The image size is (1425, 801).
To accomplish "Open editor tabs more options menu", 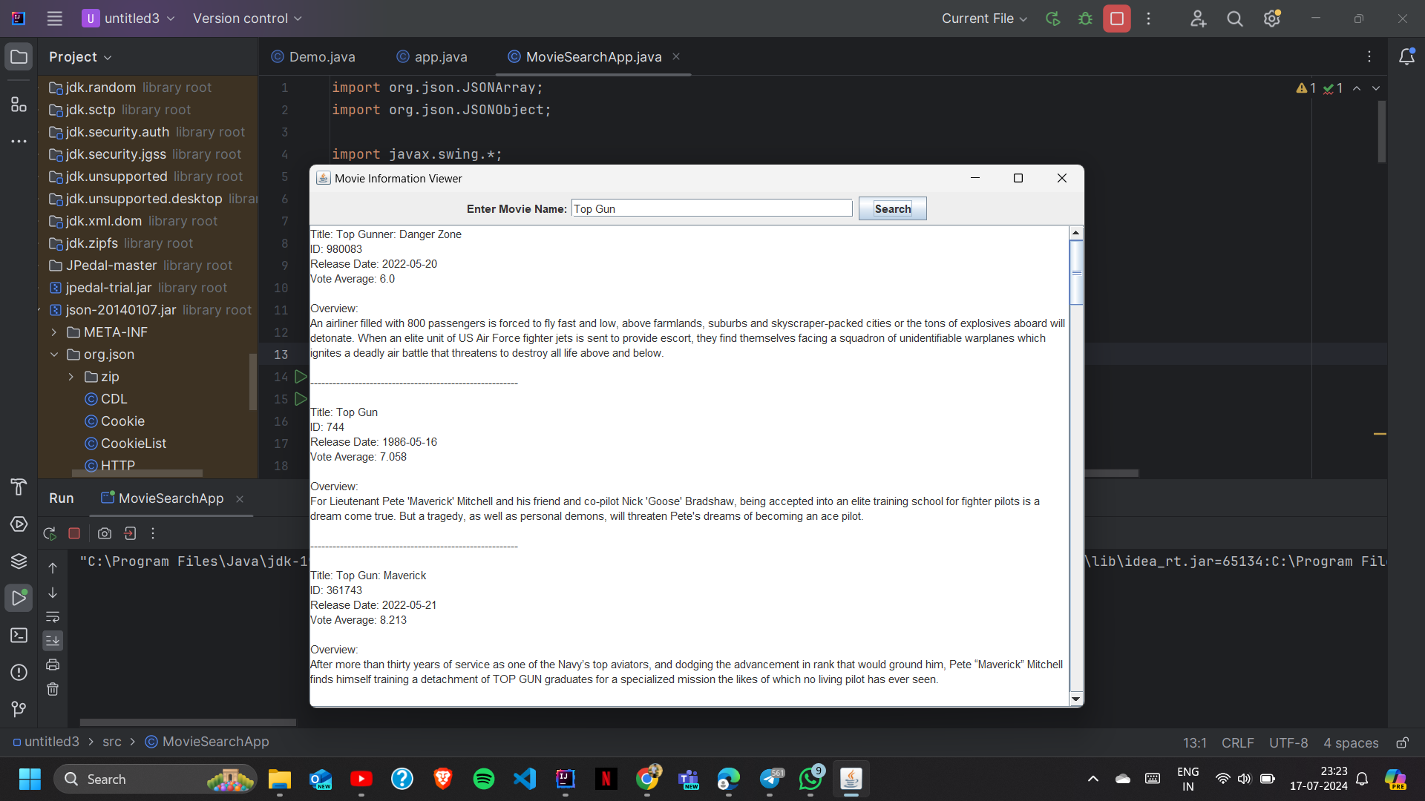I will pos(1369,57).
